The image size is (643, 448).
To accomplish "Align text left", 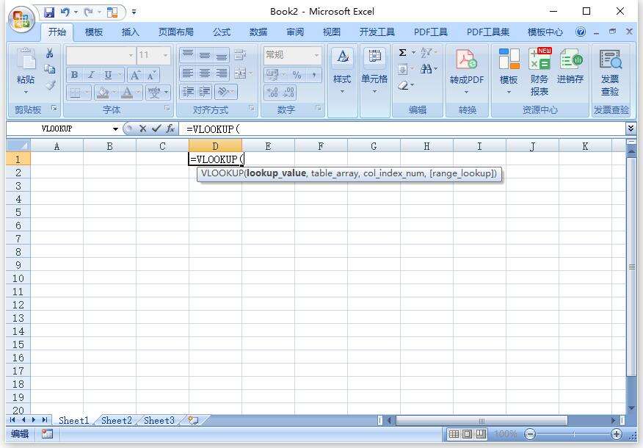I will click(x=188, y=74).
